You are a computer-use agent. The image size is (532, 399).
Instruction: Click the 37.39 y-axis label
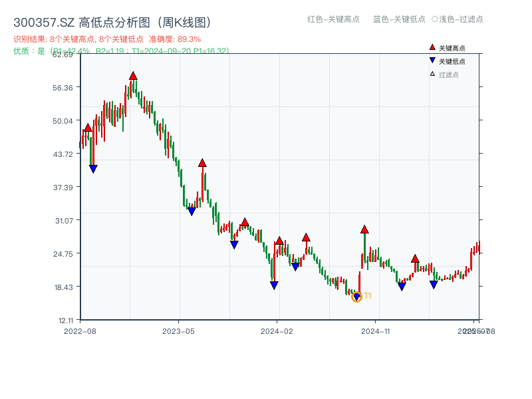[63, 188]
